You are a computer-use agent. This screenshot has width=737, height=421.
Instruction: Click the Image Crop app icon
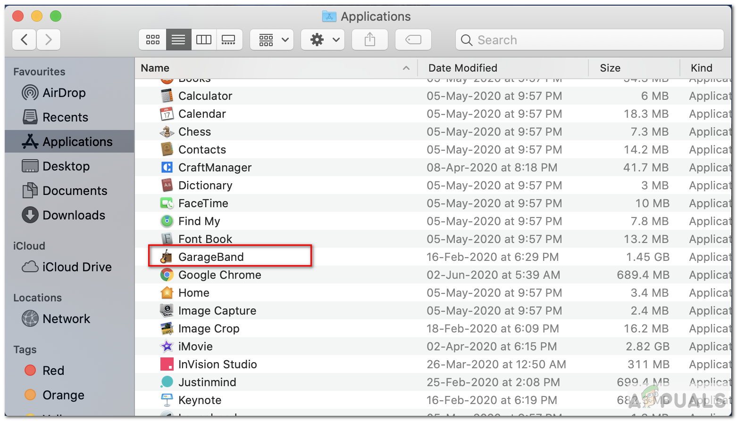click(x=167, y=328)
